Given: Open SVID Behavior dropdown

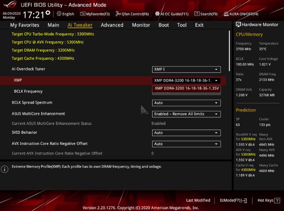Looking at the screenshot, I should [x=186, y=133].
